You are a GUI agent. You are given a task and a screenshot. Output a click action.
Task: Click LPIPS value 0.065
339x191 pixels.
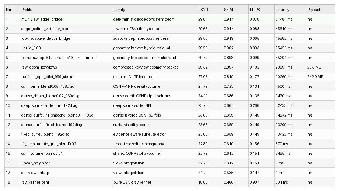(x=254, y=38)
